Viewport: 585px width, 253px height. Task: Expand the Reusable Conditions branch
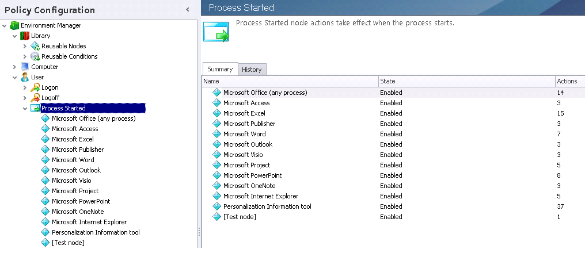click(25, 56)
